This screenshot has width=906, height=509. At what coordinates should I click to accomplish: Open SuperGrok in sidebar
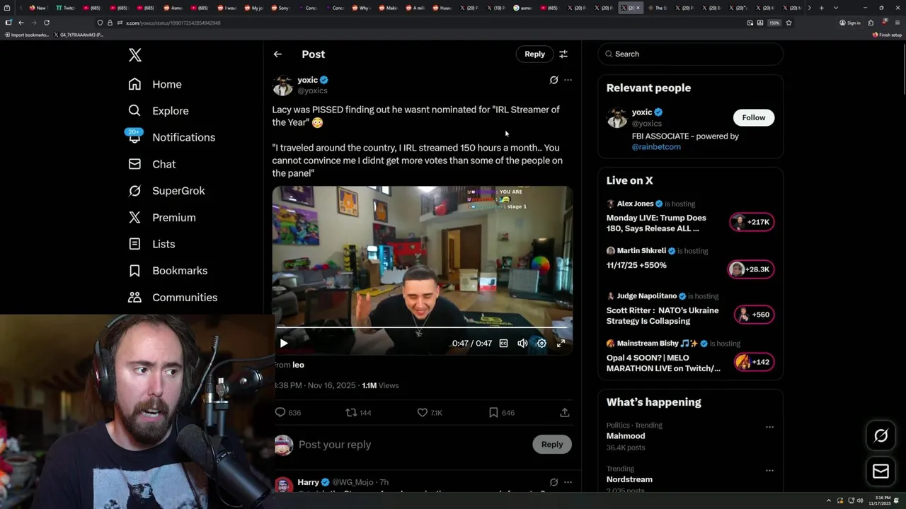tap(167, 191)
